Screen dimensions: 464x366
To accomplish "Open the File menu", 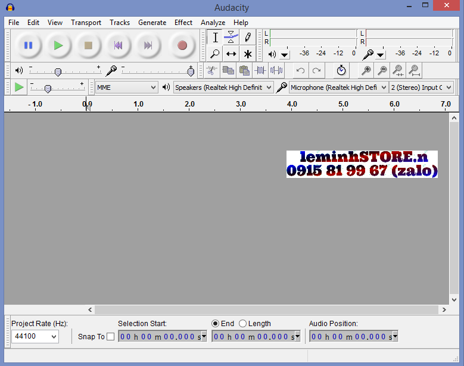I will (14, 23).
